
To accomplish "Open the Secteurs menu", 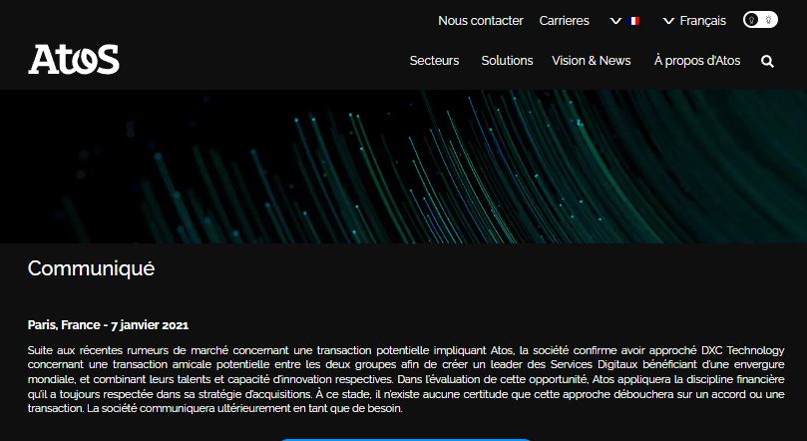I will pos(434,61).
